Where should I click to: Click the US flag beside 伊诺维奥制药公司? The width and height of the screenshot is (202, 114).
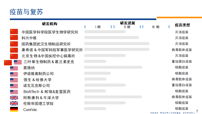pos(14,74)
